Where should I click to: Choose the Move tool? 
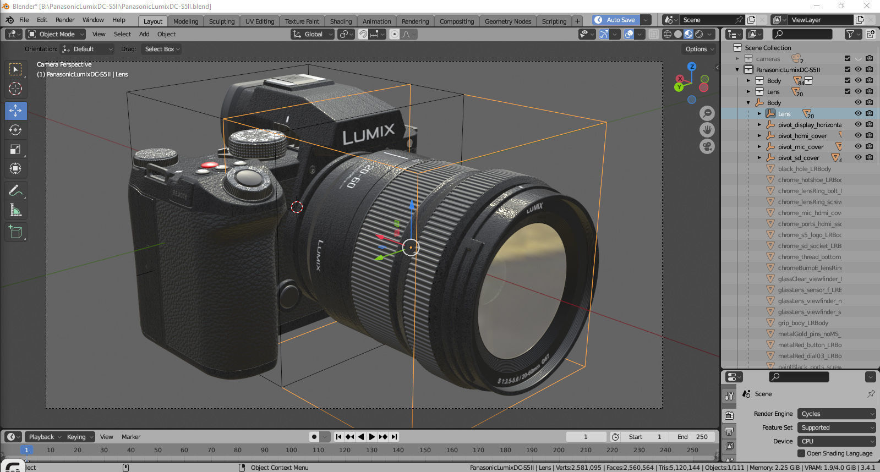click(x=15, y=111)
